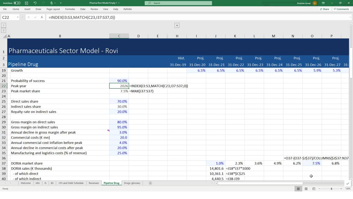Switch to the Draw ribbon tab

click(x=38, y=9)
